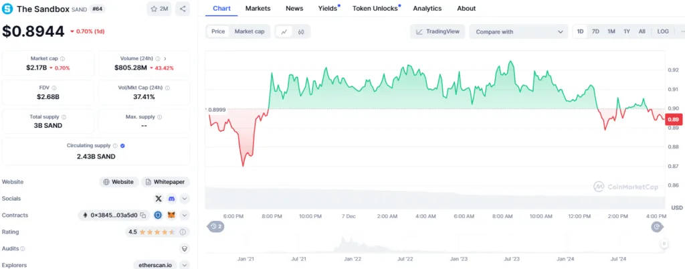The height and width of the screenshot is (269, 685).
Task: Set chart range to 1D
Action: 580,31
